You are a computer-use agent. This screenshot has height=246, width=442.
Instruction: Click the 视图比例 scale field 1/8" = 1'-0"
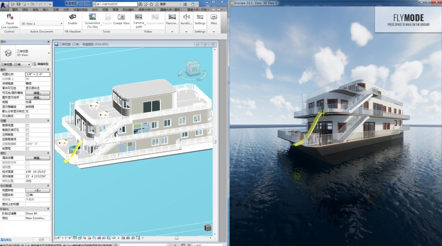(x=38, y=74)
